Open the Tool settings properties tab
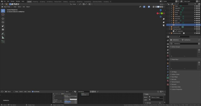The image size is (201, 106). [x=168, y=40]
